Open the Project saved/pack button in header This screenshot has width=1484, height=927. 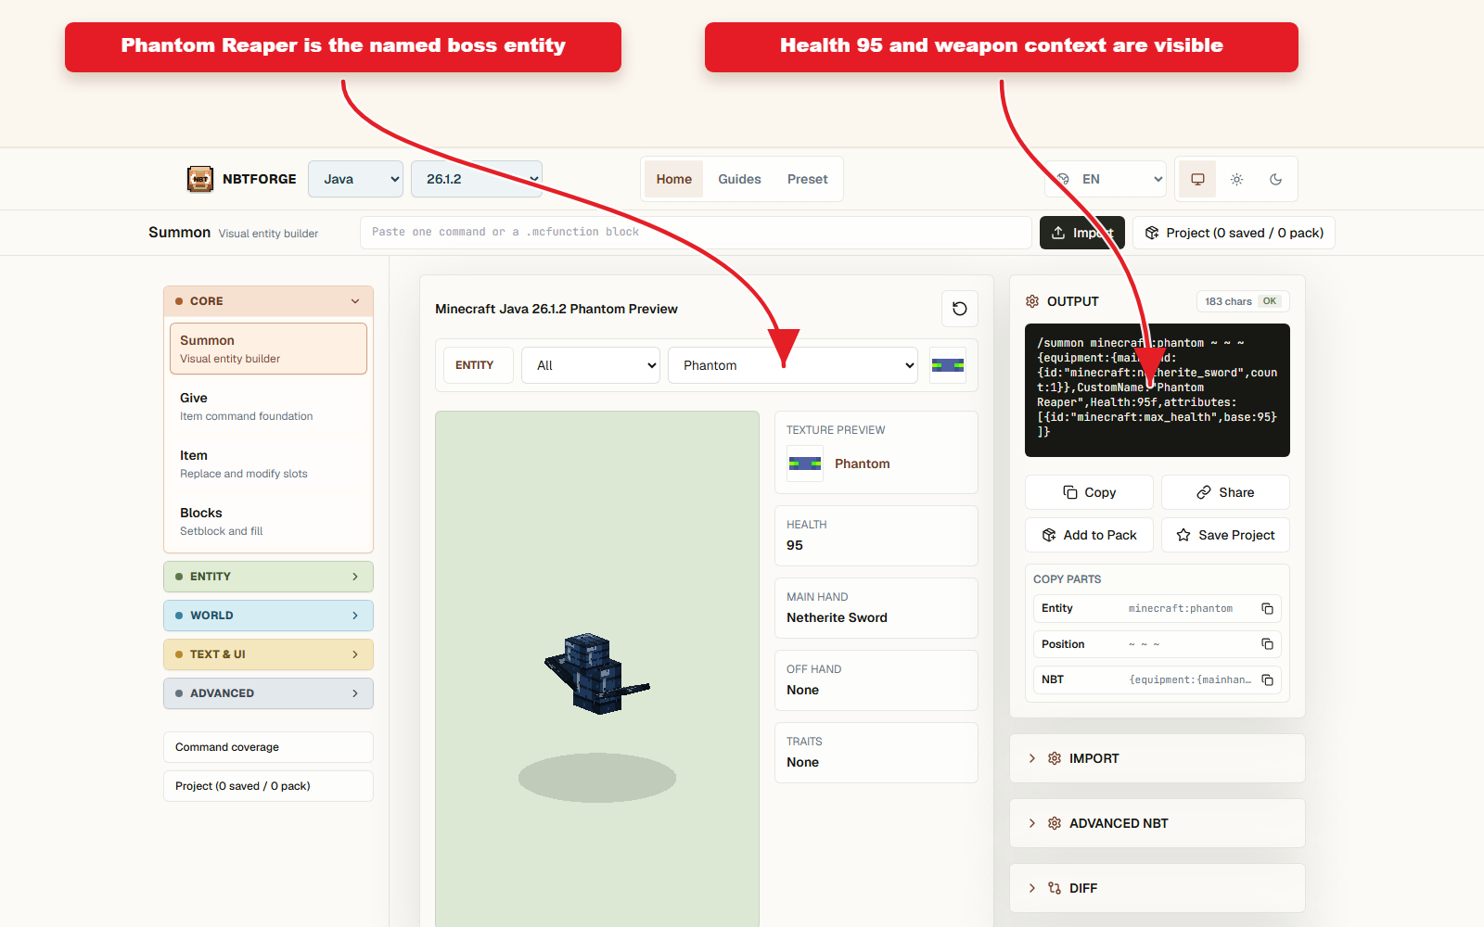coord(1234,233)
